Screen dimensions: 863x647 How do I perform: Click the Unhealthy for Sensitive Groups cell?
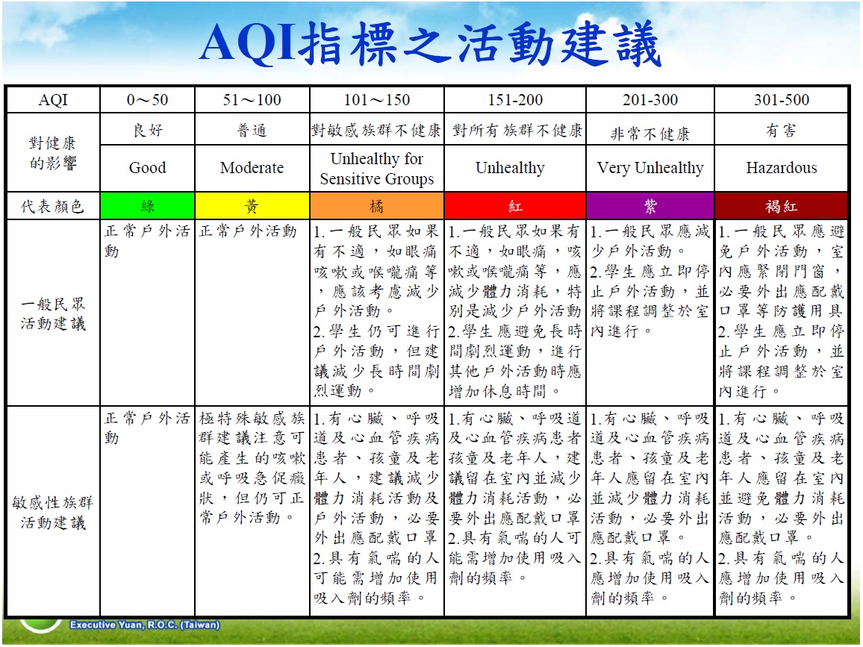[x=376, y=169]
